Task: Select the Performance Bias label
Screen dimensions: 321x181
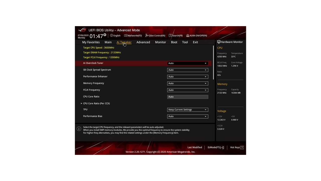Action: pyautogui.click(x=93, y=116)
